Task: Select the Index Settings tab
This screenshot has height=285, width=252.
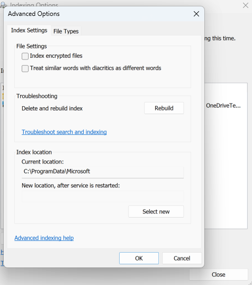Action: (29, 30)
